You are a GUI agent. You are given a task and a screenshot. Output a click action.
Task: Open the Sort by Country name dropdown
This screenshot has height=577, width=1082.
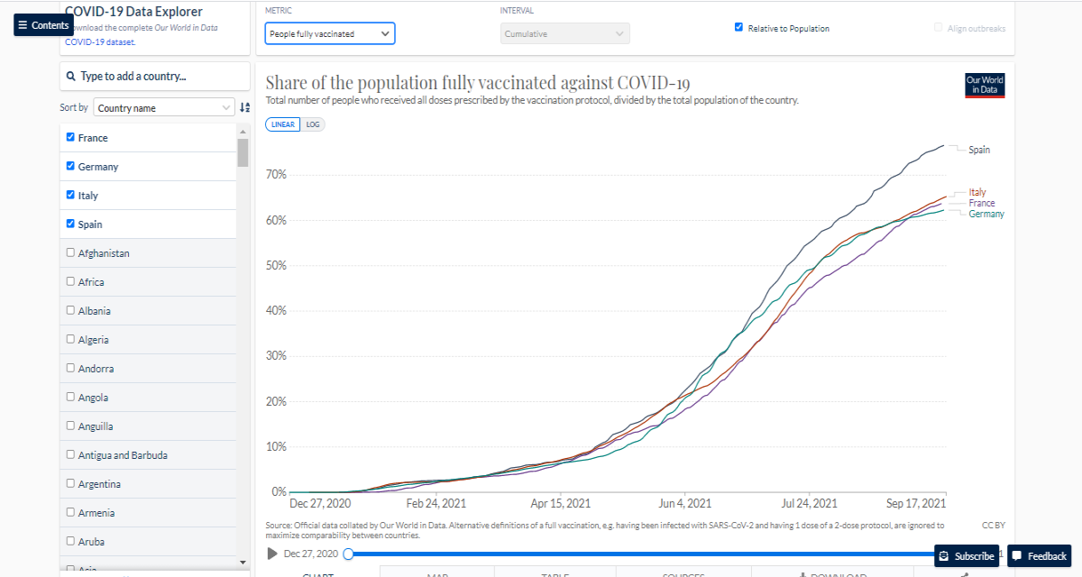[164, 107]
